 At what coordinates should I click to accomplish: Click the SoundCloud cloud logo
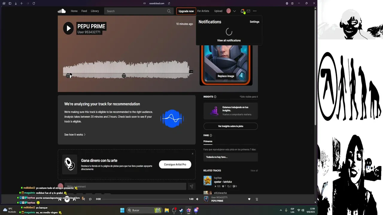[62, 11]
